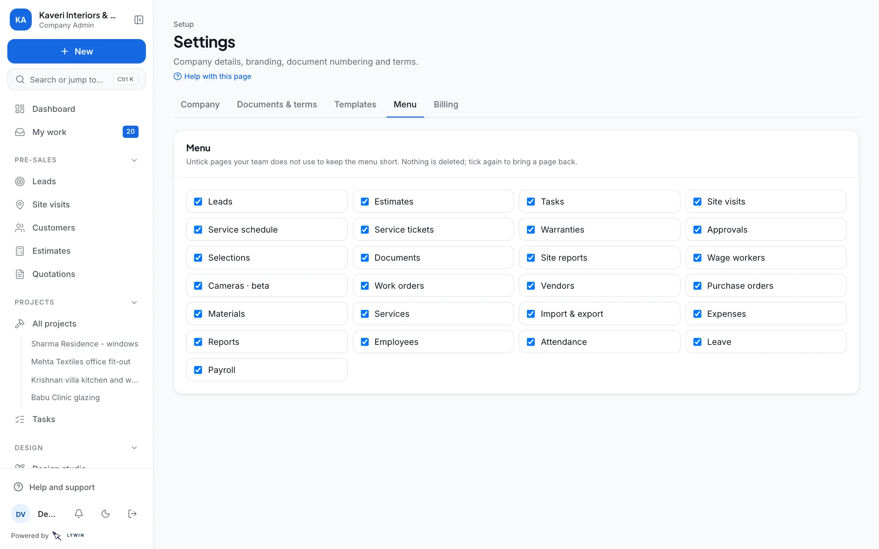Click the Lywin logo
Viewport: 879px width, 549px height.
[x=68, y=536]
